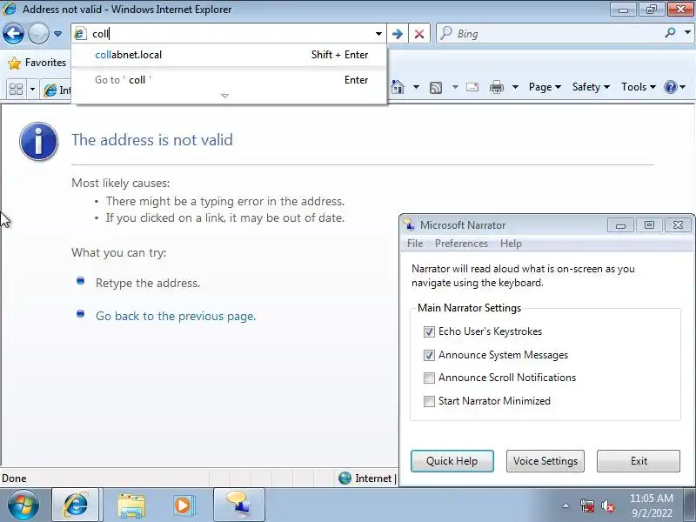Click the Quick Help button
The image size is (696, 522).
tap(452, 461)
